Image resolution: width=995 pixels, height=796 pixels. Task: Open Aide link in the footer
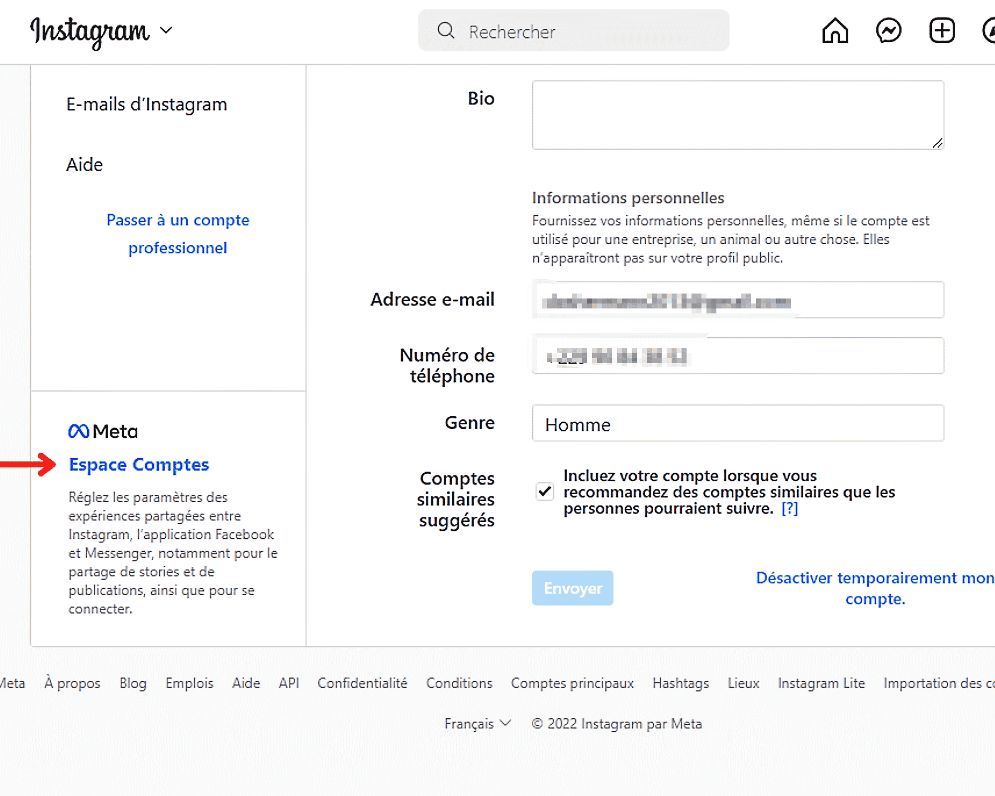coord(246,683)
